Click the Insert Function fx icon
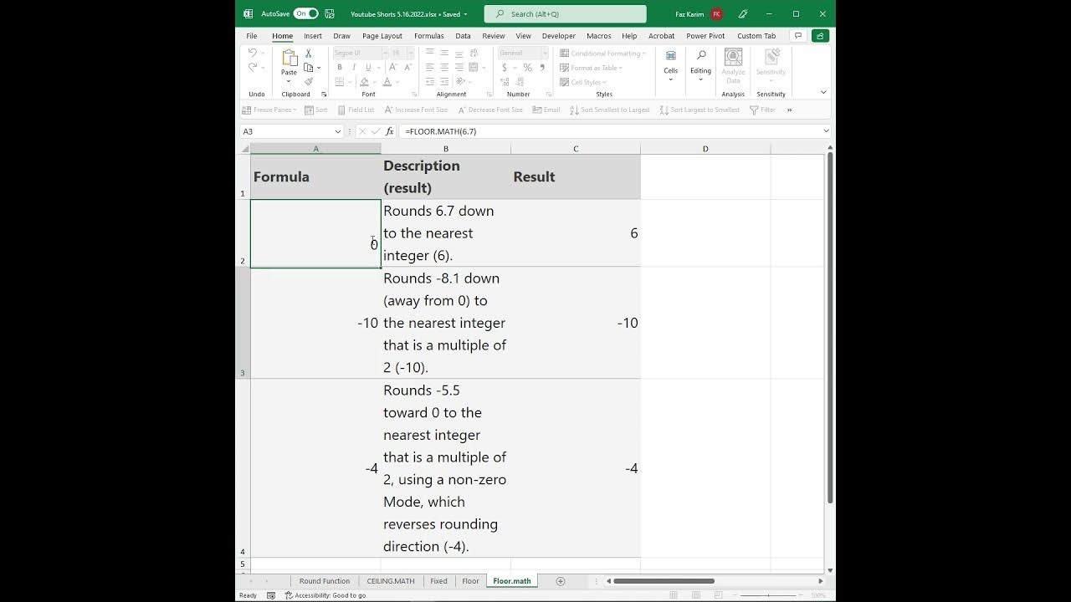This screenshot has height=602, width=1071. [390, 131]
